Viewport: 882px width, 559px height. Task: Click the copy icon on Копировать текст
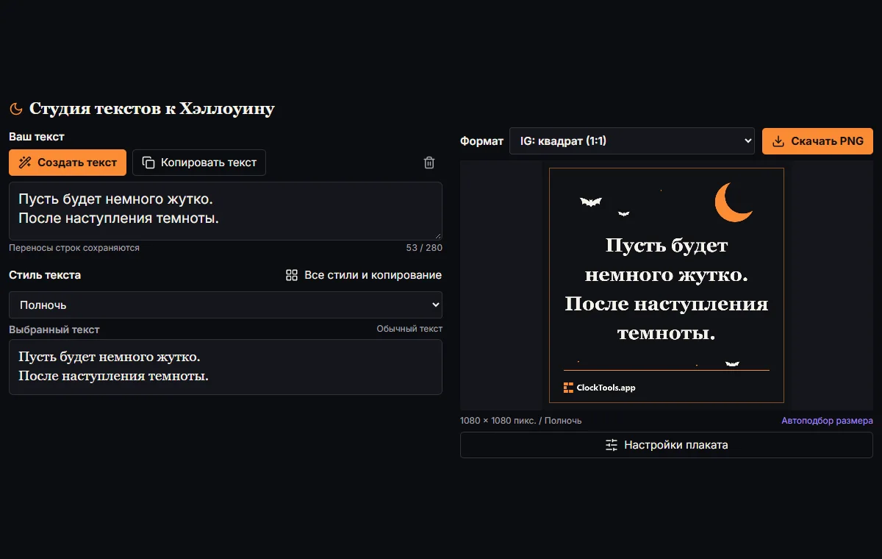tap(148, 163)
